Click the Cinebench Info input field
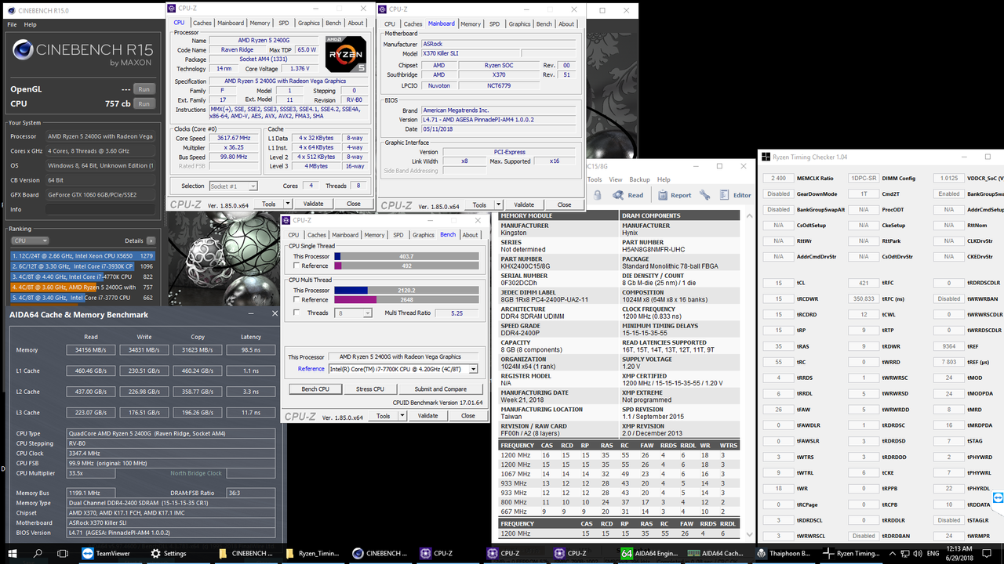Image resolution: width=1004 pixels, height=564 pixels. [100, 209]
